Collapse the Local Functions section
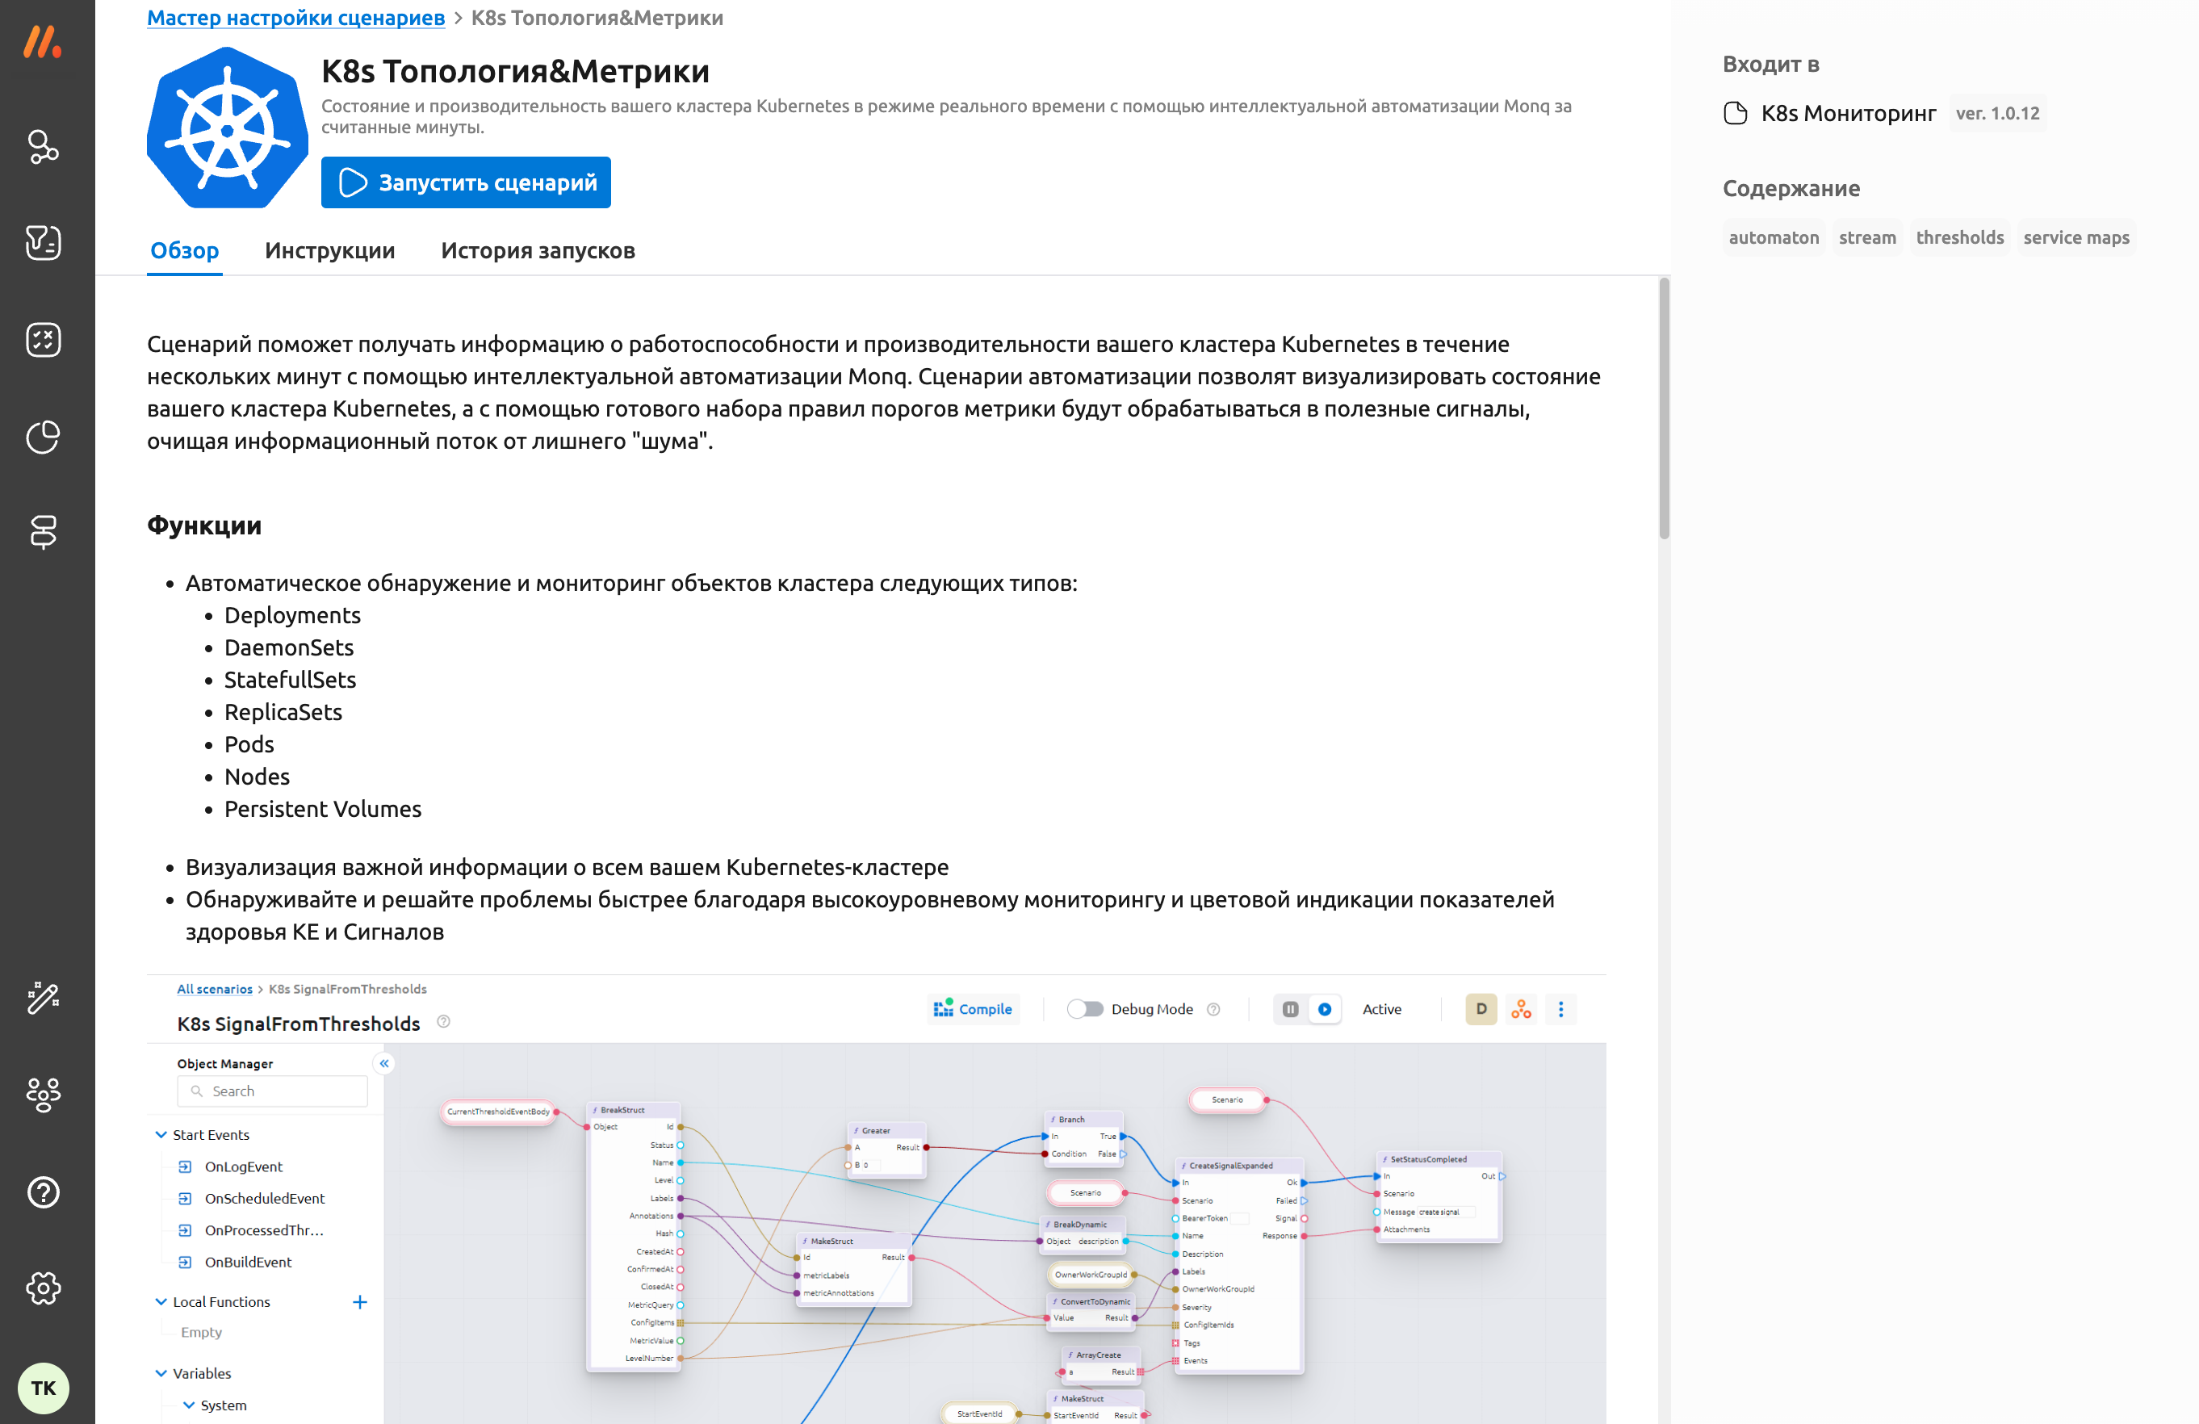This screenshot has height=1424, width=2199. [x=161, y=1302]
